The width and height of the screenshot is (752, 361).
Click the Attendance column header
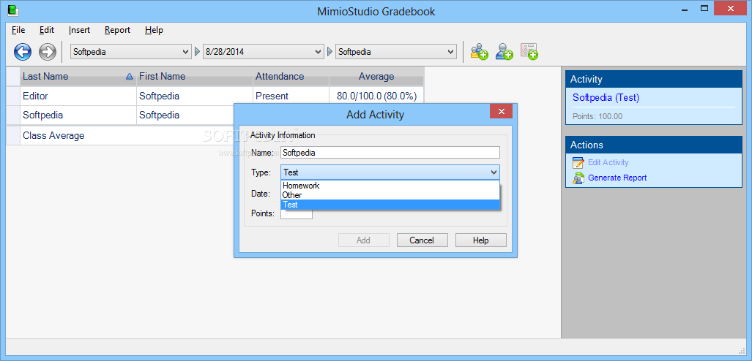tap(291, 77)
